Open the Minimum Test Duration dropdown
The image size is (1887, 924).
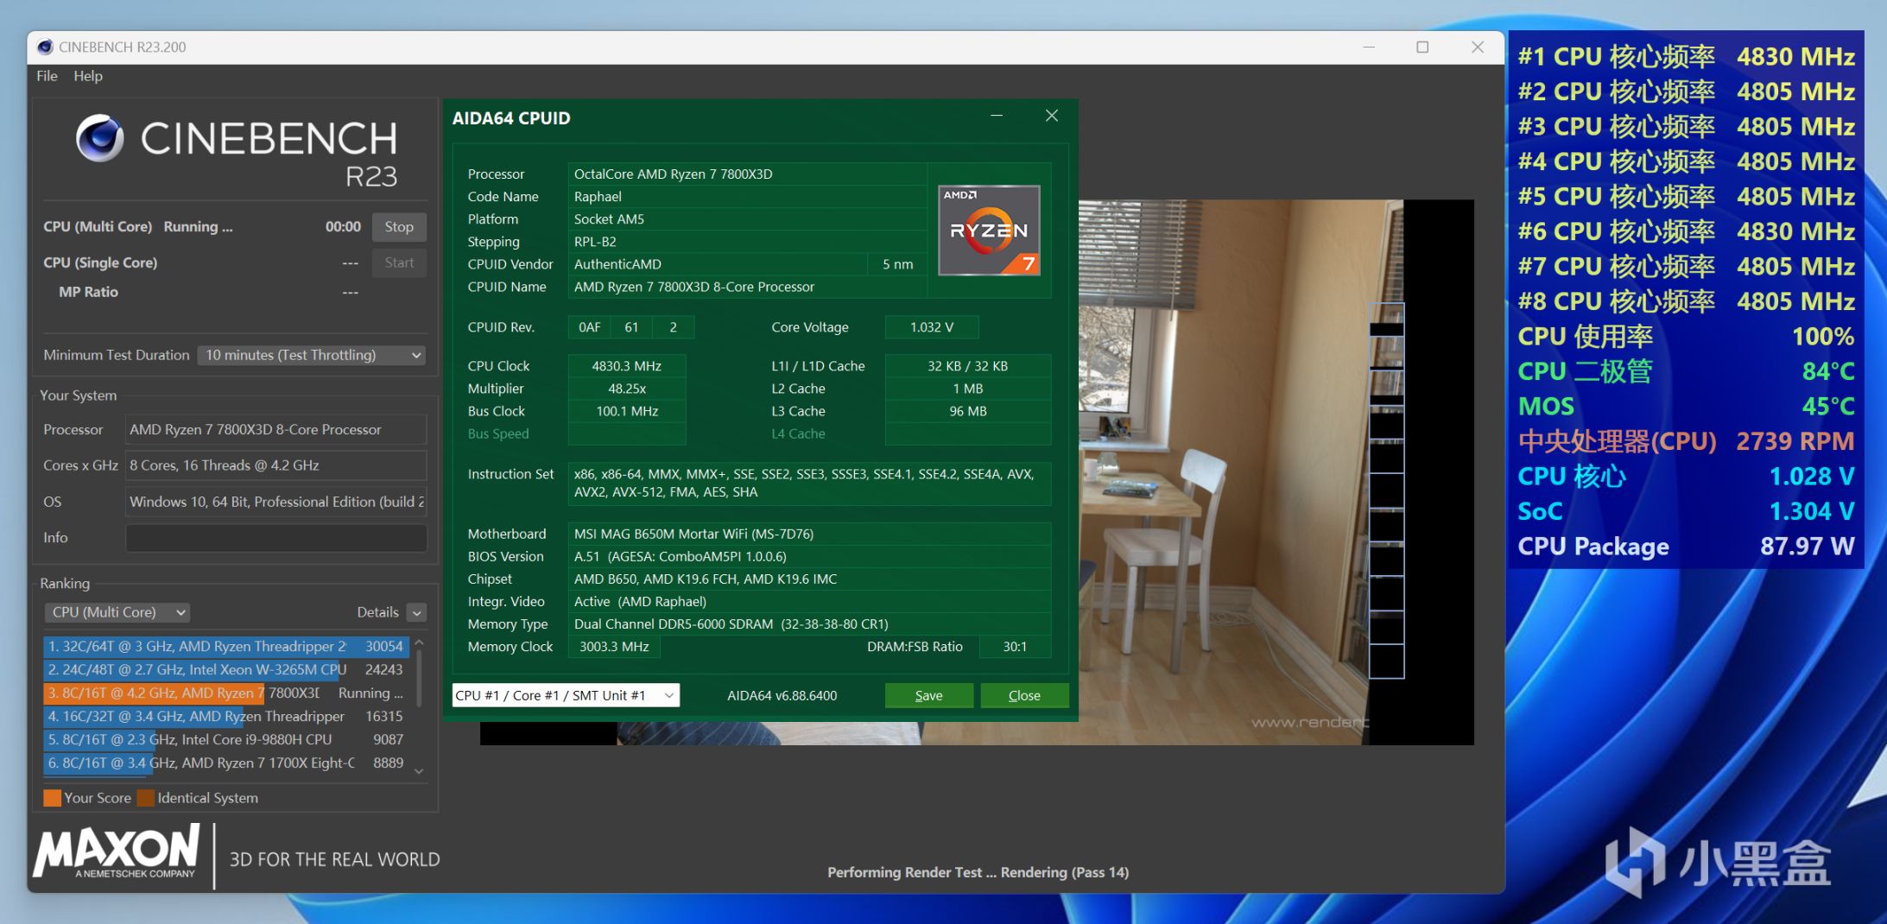(312, 355)
